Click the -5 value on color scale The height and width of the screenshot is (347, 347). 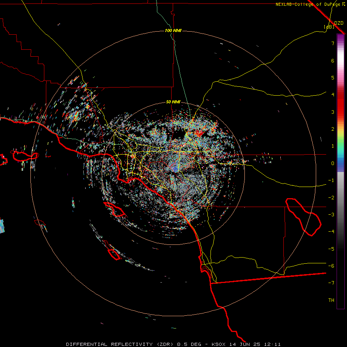pyautogui.click(x=331, y=249)
